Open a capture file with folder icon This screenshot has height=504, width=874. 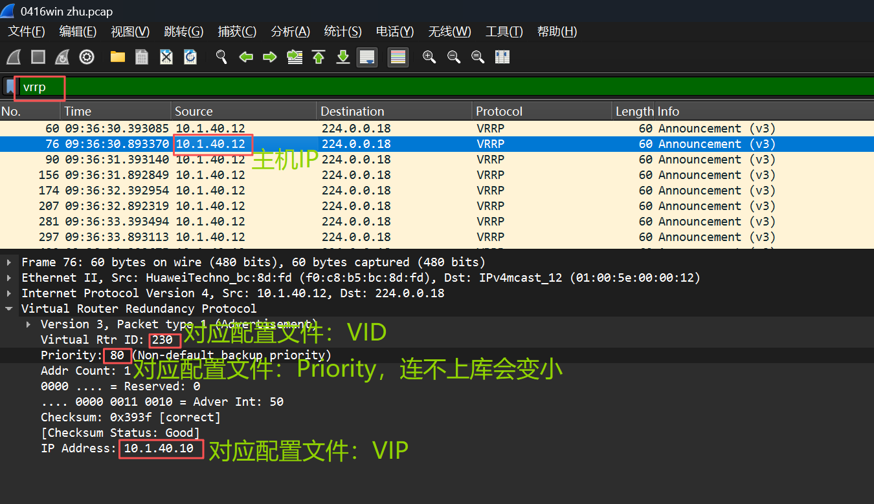tap(118, 57)
